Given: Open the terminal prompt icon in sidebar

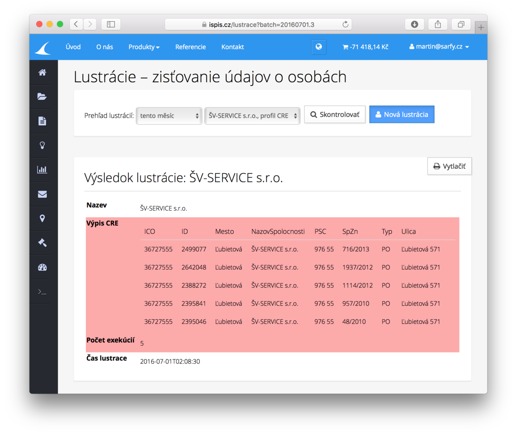Looking at the screenshot, I should click(42, 291).
